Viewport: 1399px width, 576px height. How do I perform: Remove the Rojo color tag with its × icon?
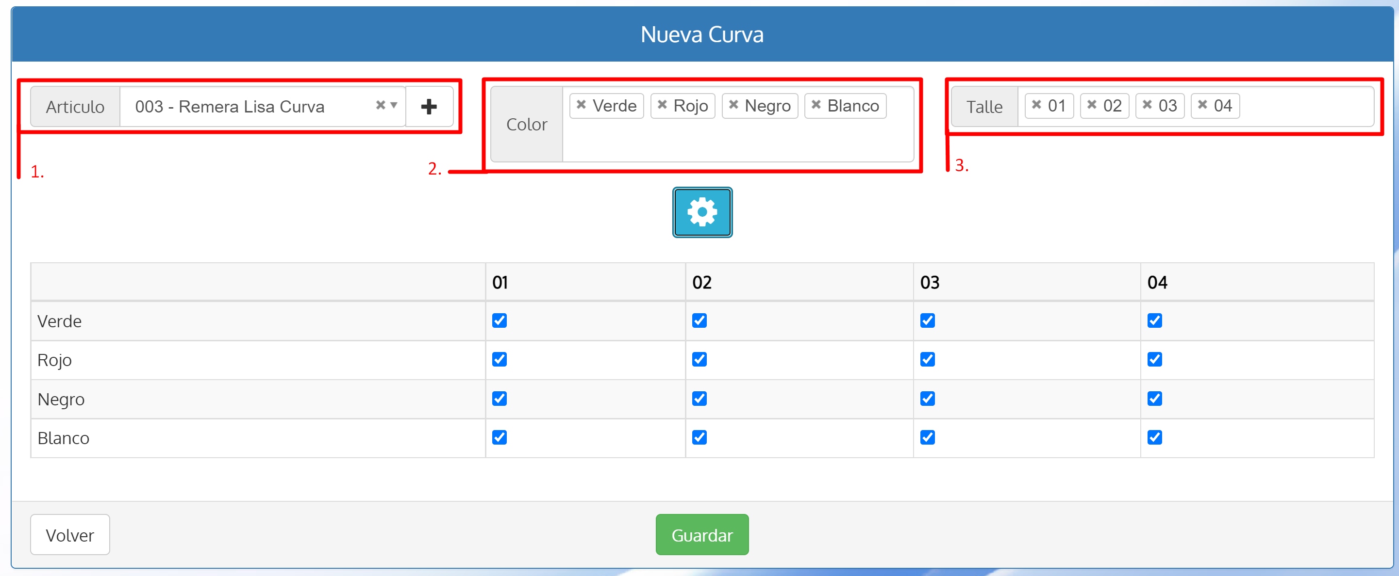662,105
